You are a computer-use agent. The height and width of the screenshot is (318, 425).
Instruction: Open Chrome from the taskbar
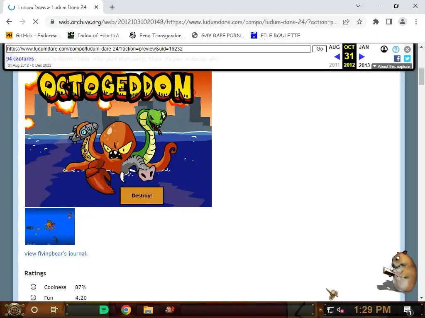[126, 310]
